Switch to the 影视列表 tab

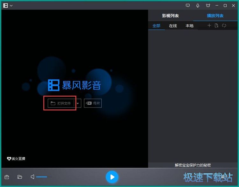(170, 16)
